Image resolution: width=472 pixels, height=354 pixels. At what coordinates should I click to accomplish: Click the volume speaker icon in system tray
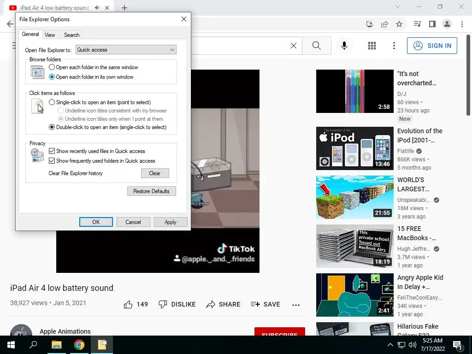[x=413, y=345]
